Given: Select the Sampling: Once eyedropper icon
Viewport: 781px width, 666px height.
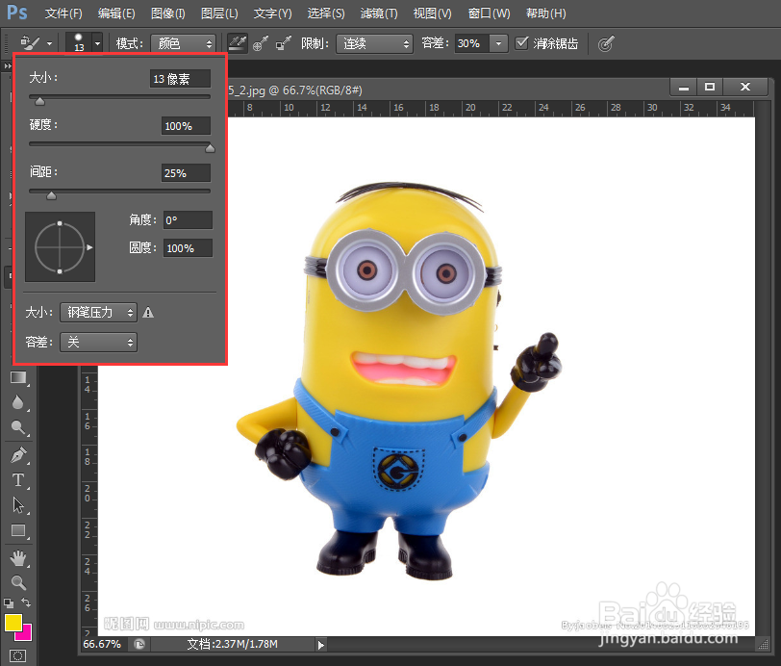Looking at the screenshot, I should (x=261, y=43).
